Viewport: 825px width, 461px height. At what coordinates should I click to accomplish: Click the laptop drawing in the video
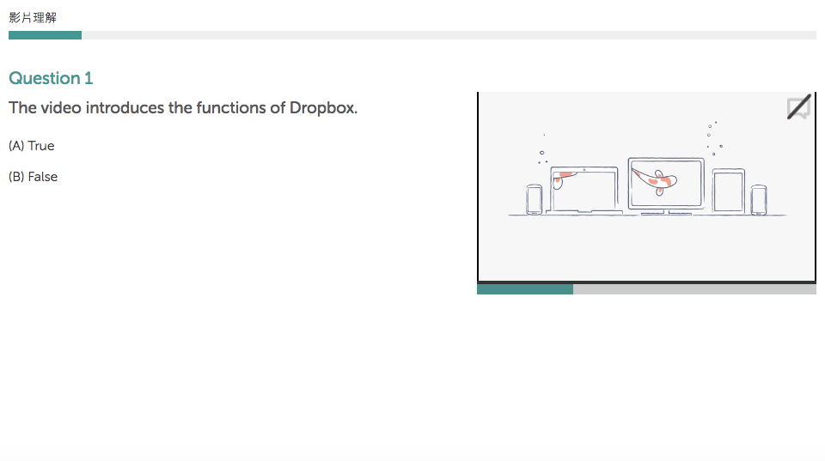pos(584,191)
